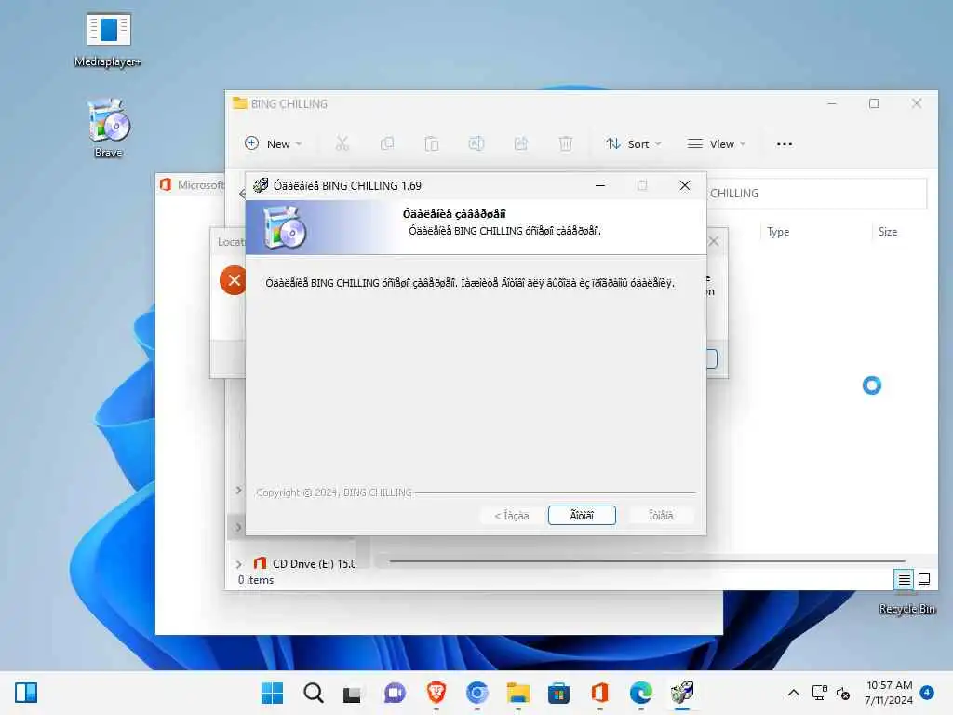This screenshot has width=953, height=715.
Task: Open the See more ellipsis menu
Action: [784, 144]
